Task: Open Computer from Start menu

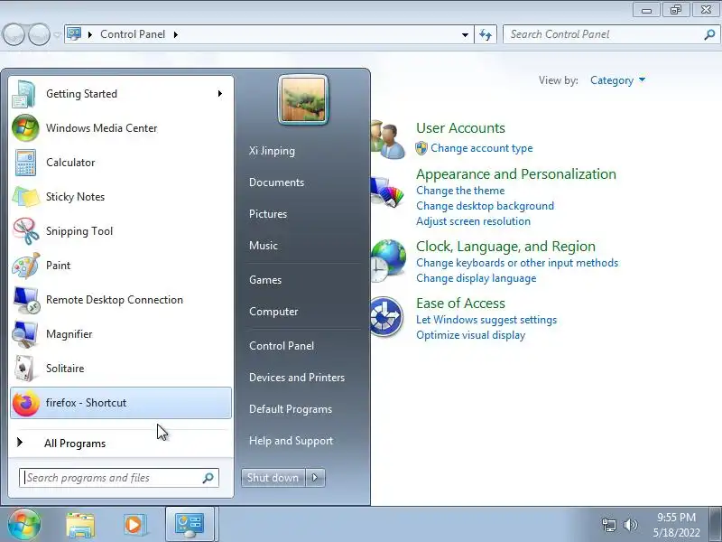Action: click(273, 312)
